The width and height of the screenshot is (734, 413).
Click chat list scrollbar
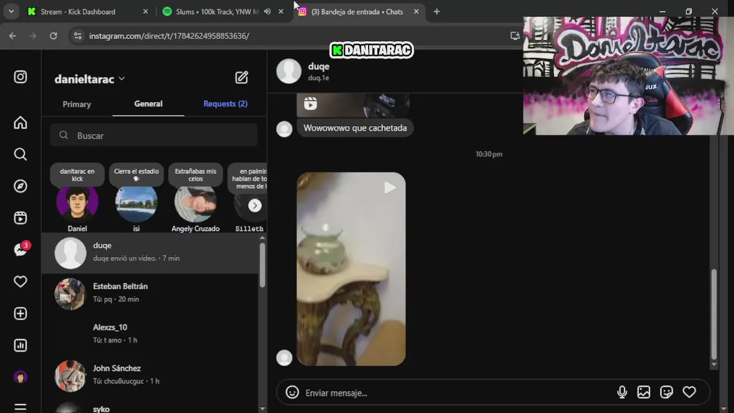point(262,264)
